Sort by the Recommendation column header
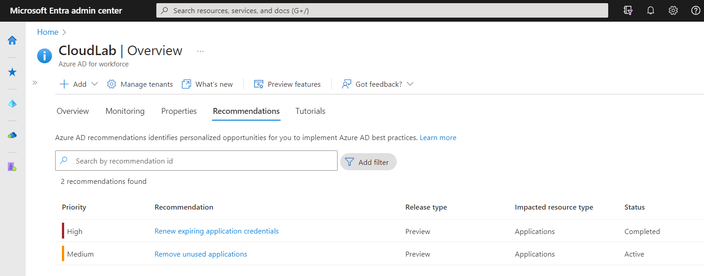This screenshot has height=276, width=704. tap(184, 207)
